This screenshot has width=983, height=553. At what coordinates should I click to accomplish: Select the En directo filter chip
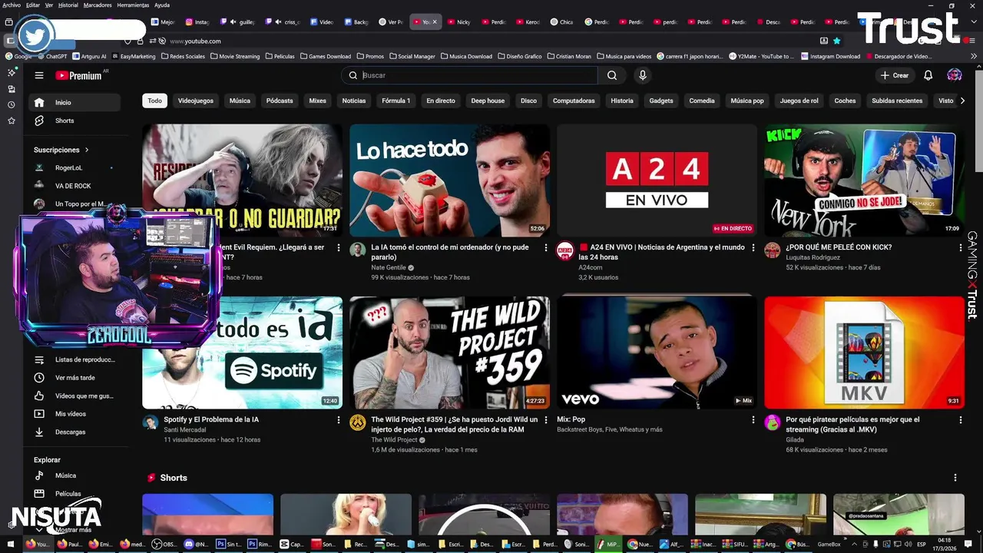click(441, 101)
